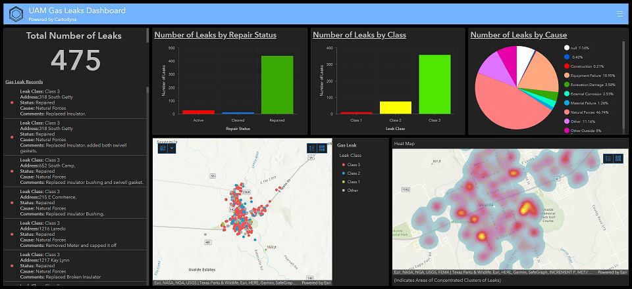The width and height of the screenshot is (632, 289).
Task: Click the Other Outside legend swatch
Action: 567,131
